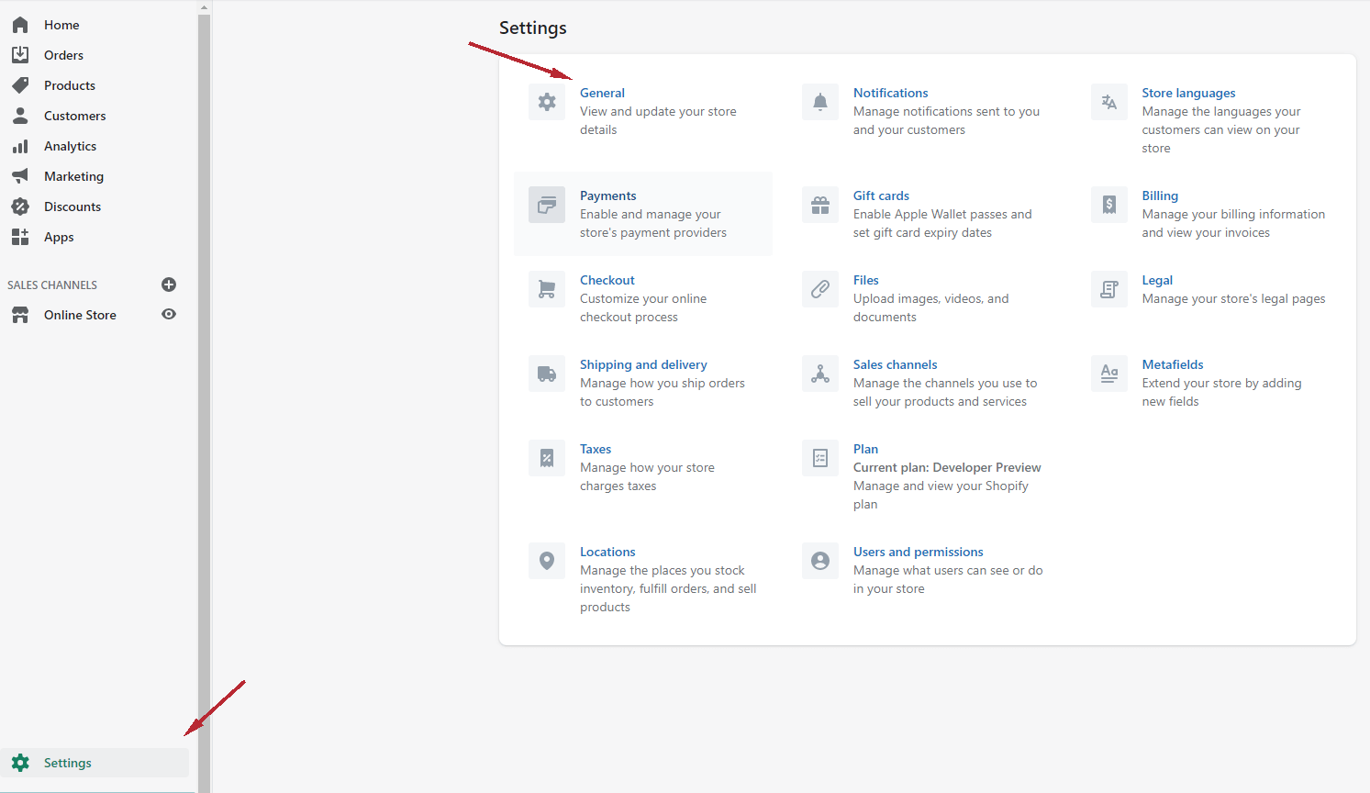Open the Billing settings link

pyautogui.click(x=1160, y=195)
